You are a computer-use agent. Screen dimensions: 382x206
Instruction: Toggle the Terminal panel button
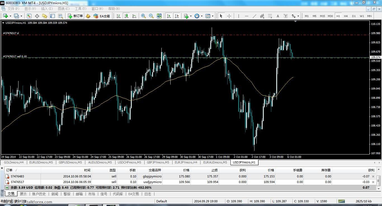coord(53,16)
